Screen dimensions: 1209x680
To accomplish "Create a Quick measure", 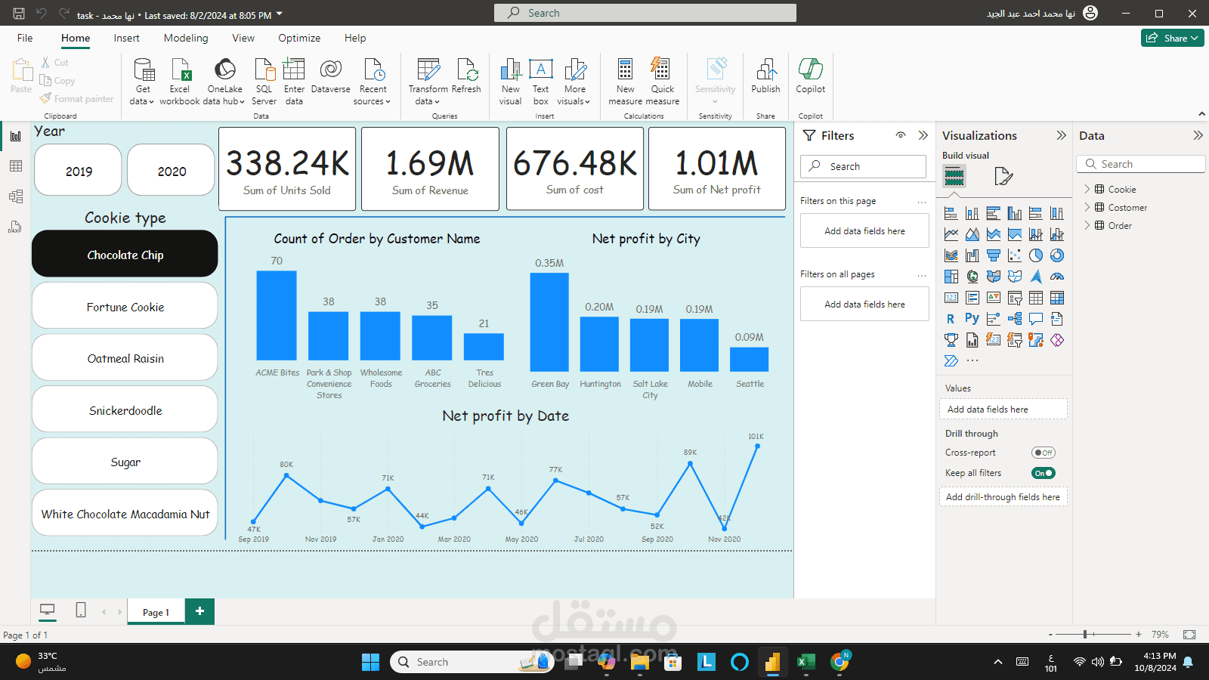I will pyautogui.click(x=662, y=82).
